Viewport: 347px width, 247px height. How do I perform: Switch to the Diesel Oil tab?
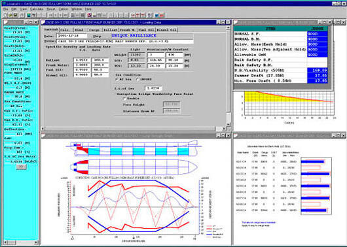(166, 30)
